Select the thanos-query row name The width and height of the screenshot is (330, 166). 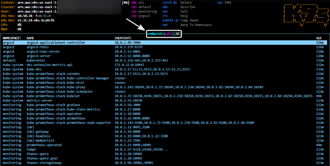tap(38, 154)
